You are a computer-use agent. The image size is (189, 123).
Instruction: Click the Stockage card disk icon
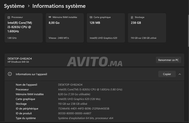(132, 17)
